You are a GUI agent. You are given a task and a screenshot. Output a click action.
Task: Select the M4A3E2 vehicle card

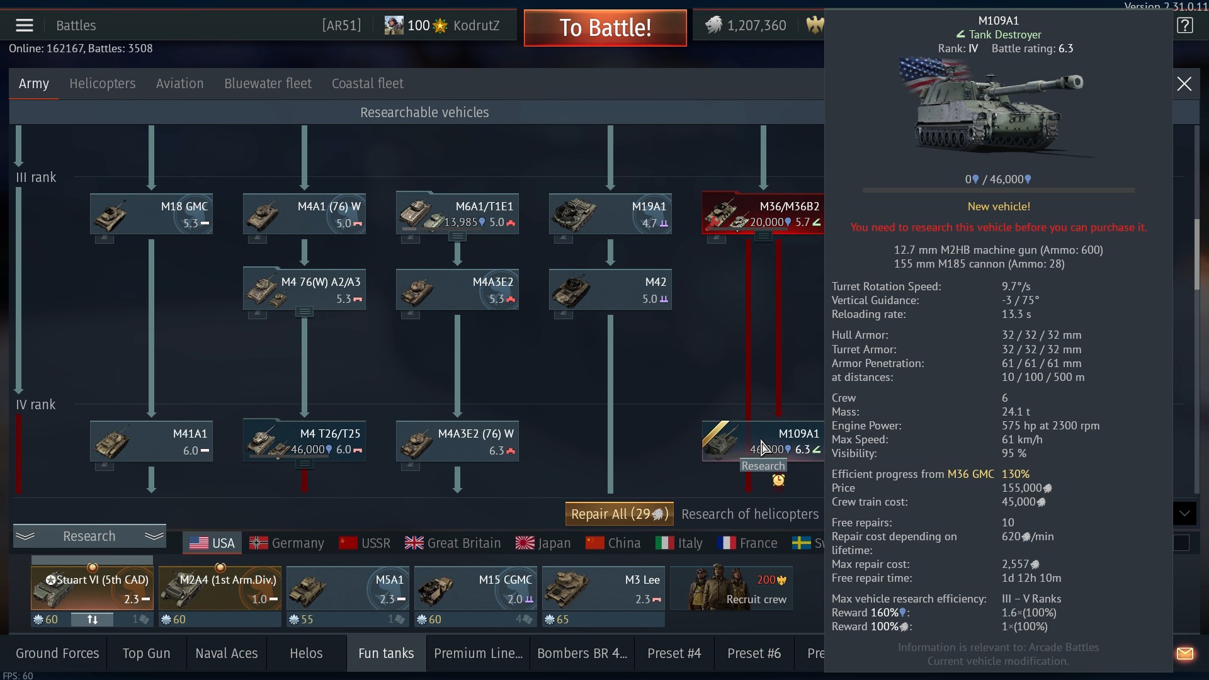pyautogui.click(x=457, y=290)
